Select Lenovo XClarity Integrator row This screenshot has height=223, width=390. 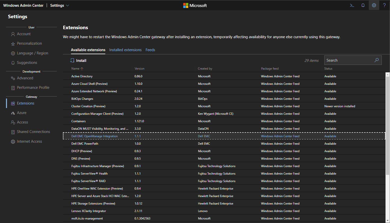pyautogui.click(x=224, y=211)
